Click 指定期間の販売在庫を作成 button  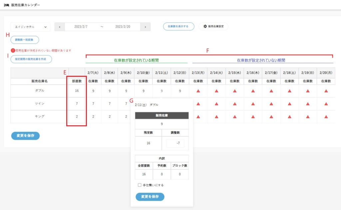(x=31, y=59)
